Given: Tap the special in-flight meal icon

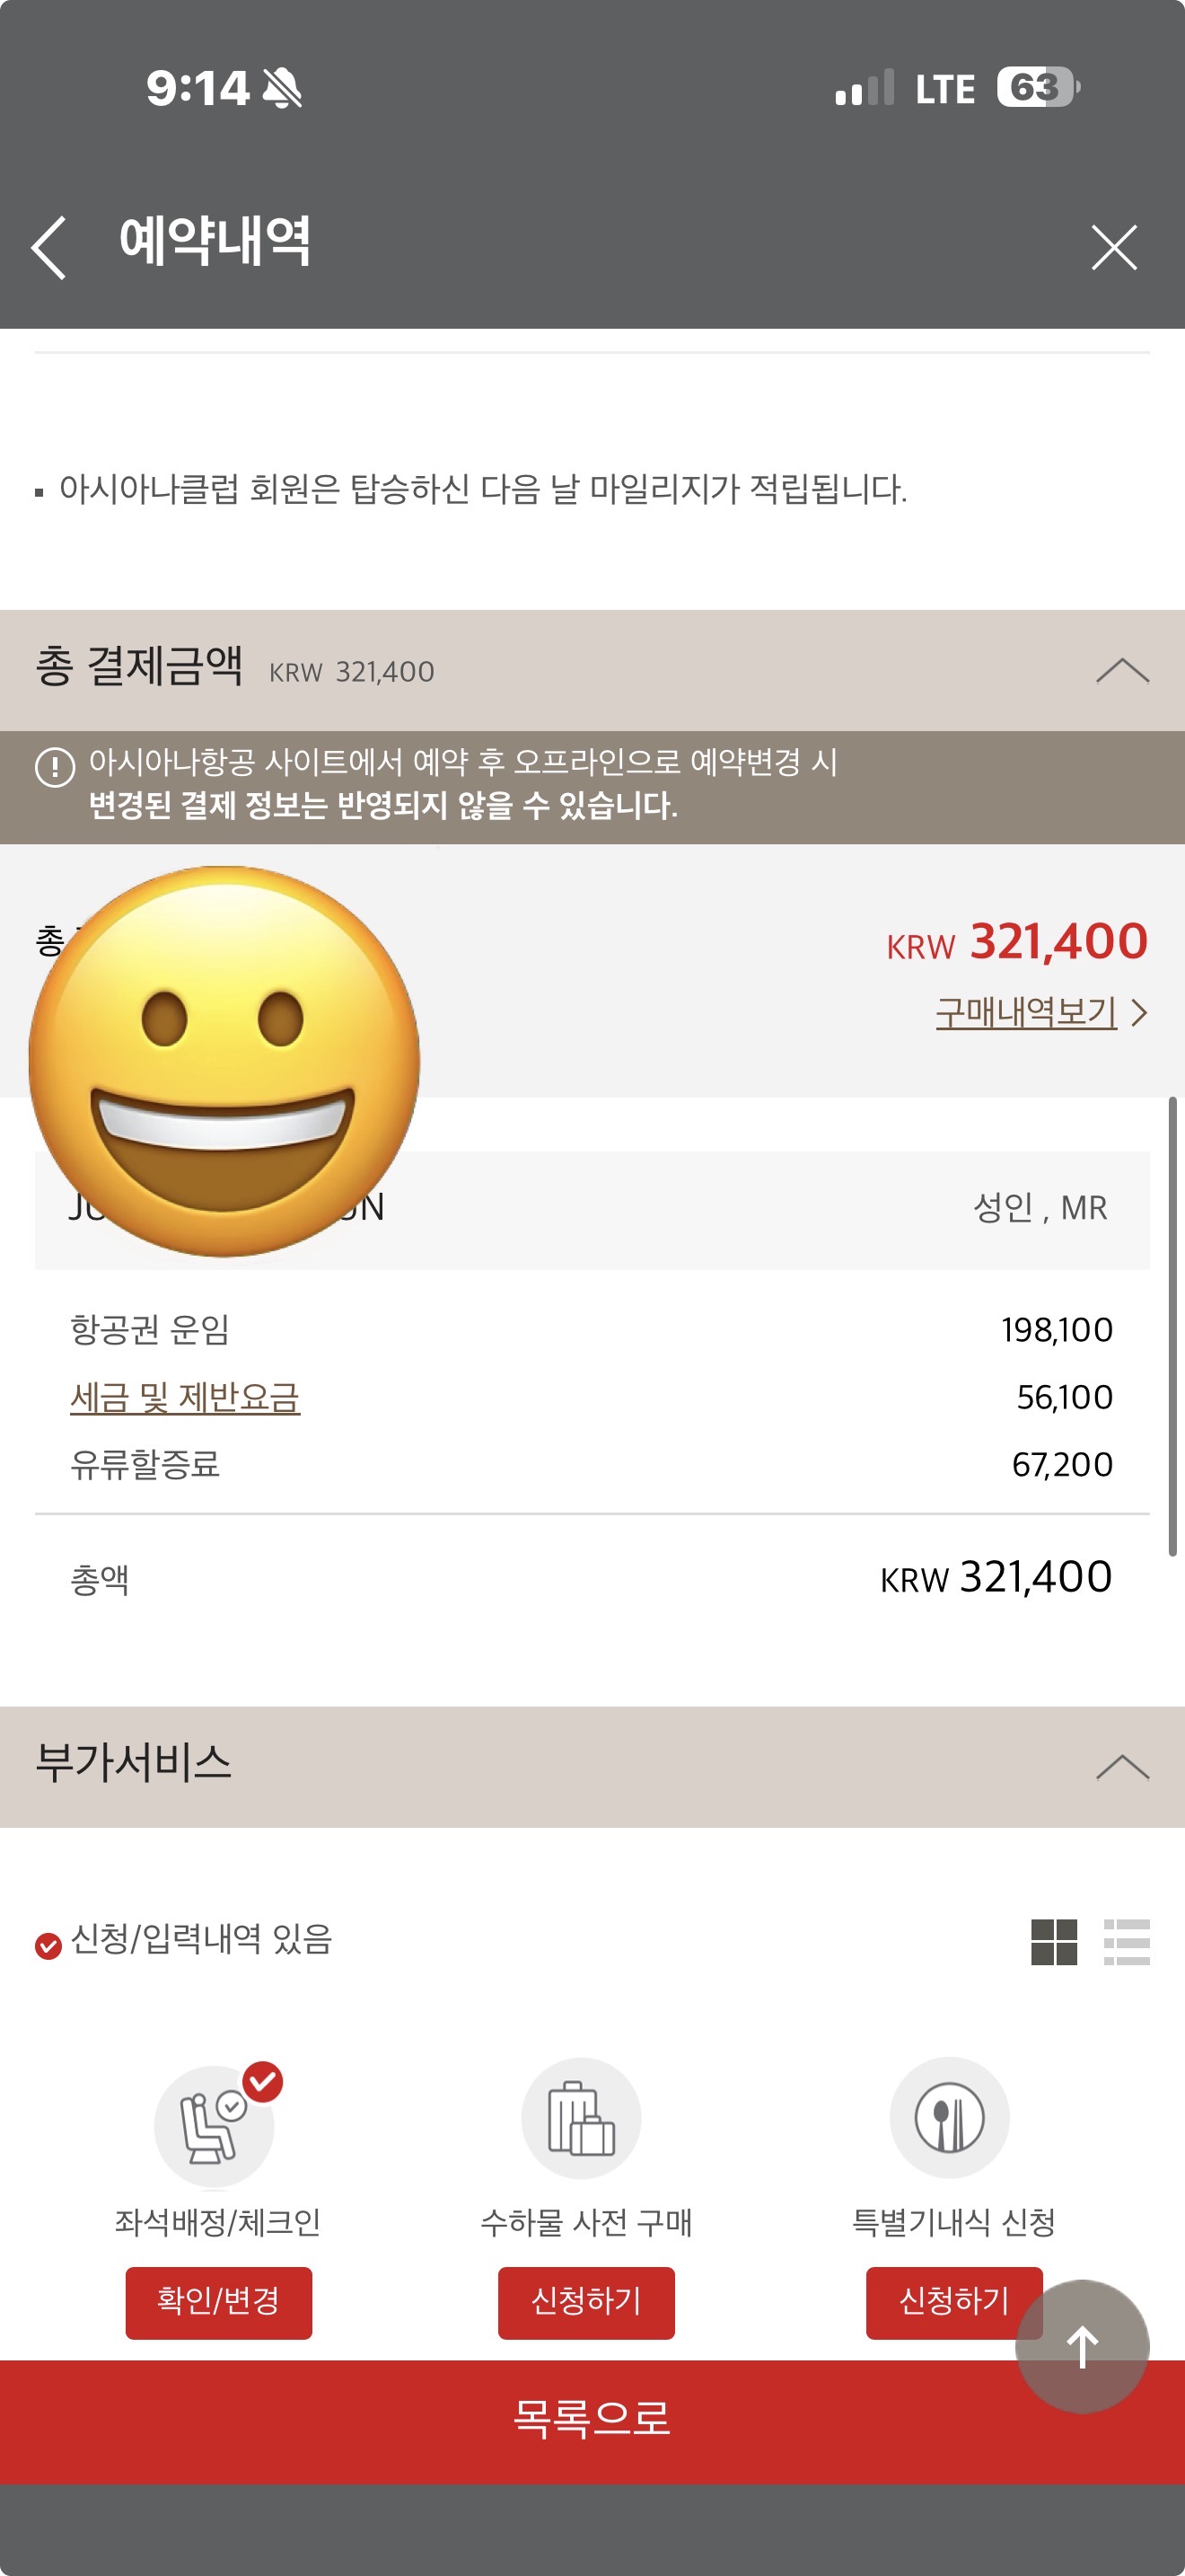Looking at the screenshot, I should click(x=949, y=2118).
